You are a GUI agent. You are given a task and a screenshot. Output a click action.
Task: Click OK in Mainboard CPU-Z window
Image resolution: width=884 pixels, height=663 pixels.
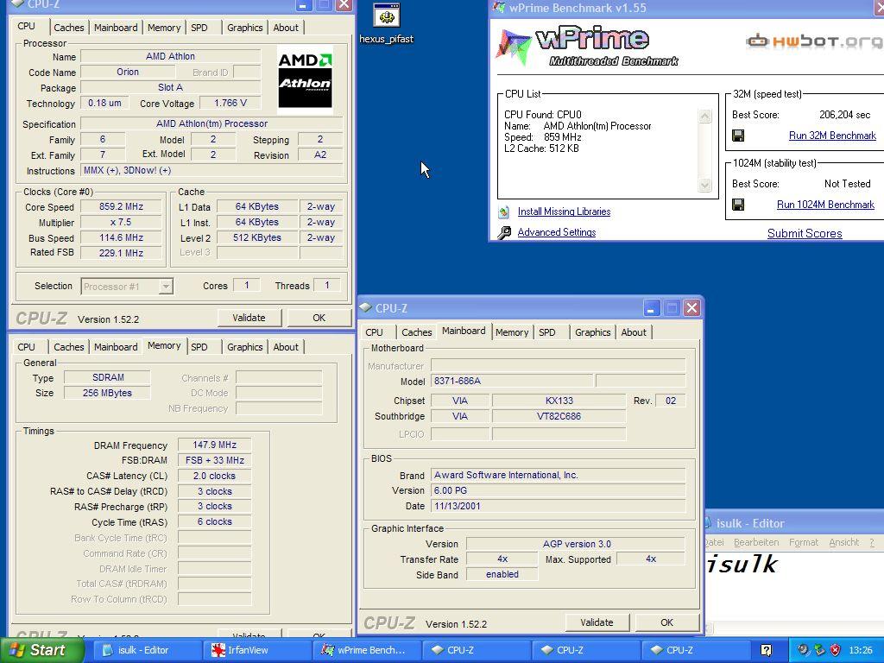667,622
